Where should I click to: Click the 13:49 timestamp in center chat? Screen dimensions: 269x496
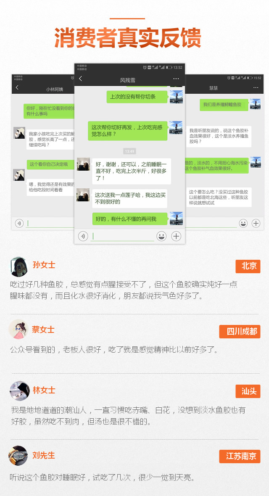click(x=129, y=151)
